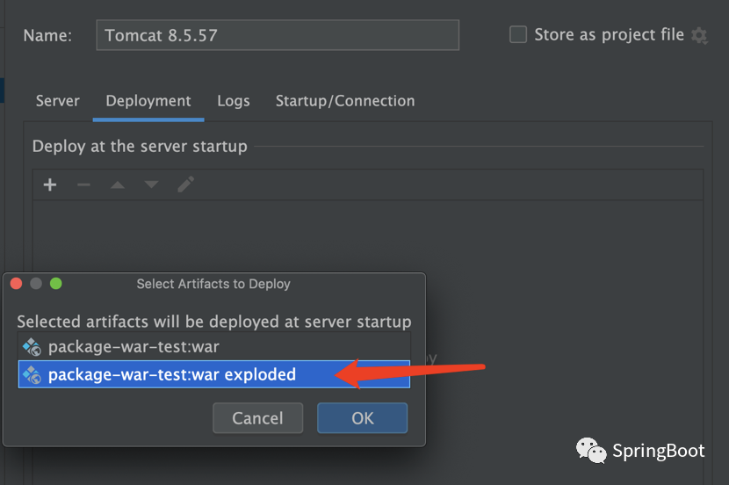Screen dimensions: 729x485
Task: Close the Select Artifacts dialog with red button
Action: click(x=17, y=284)
